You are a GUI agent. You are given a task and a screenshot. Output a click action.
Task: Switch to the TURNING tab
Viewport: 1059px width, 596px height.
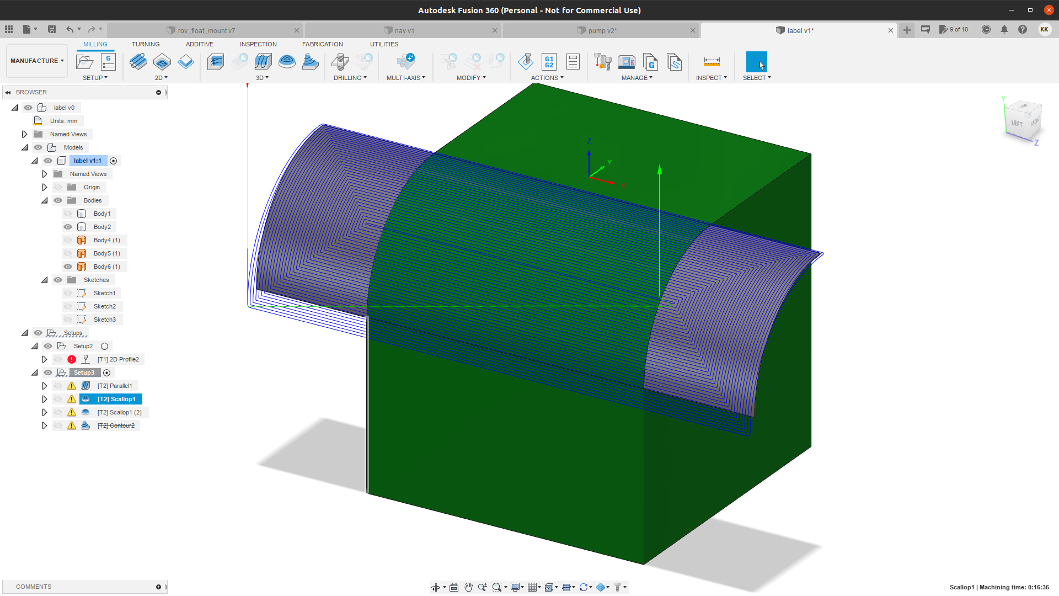[146, 44]
